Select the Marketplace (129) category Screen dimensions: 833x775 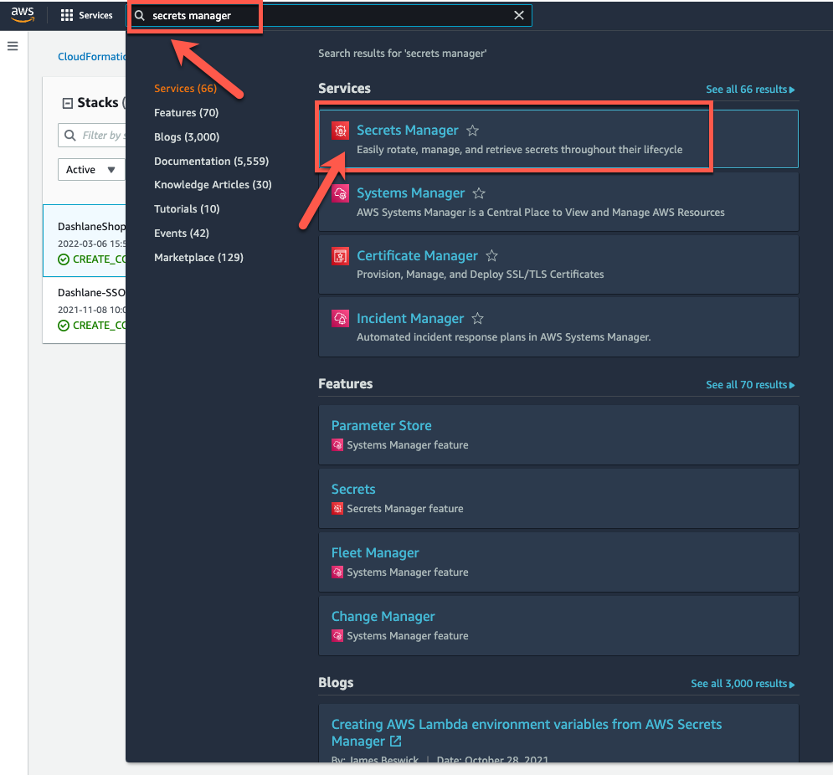click(198, 257)
